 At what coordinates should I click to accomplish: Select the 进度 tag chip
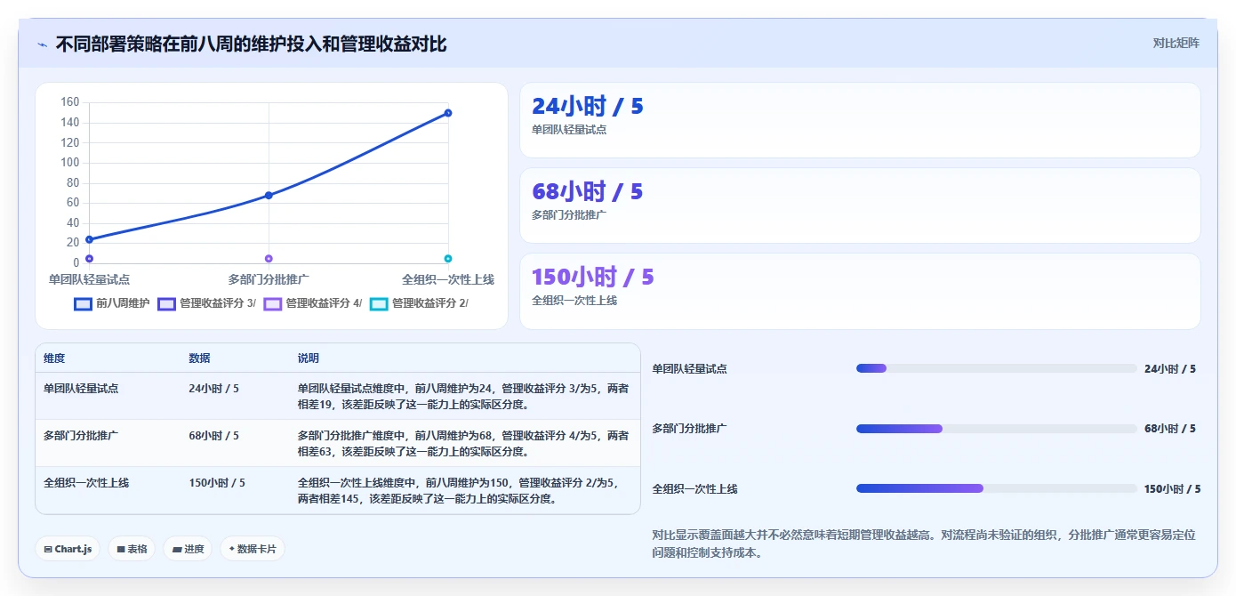coord(188,549)
